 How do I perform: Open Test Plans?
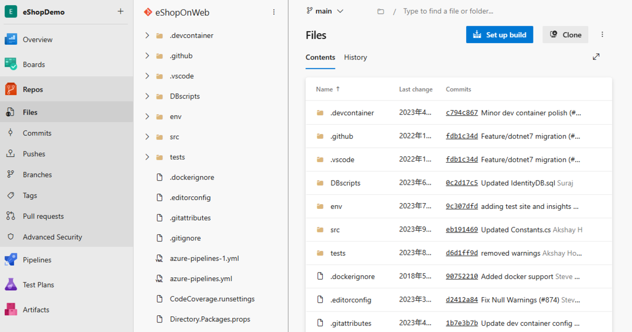point(39,284)
